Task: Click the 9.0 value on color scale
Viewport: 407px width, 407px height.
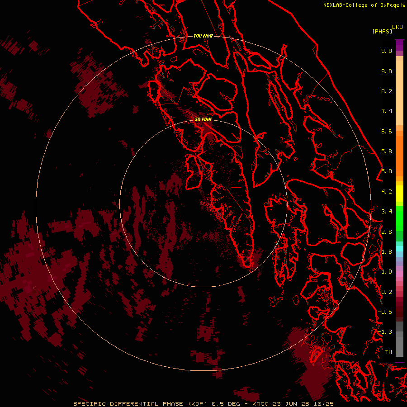Action: point(387,71)
